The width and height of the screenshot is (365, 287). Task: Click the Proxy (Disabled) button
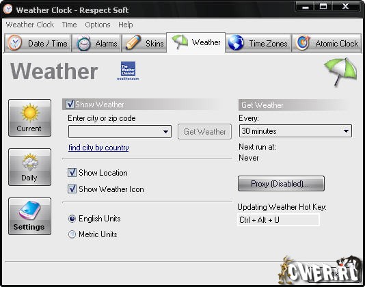tap(281, 184)
